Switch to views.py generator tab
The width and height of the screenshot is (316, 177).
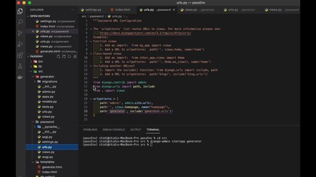(197, 10)
